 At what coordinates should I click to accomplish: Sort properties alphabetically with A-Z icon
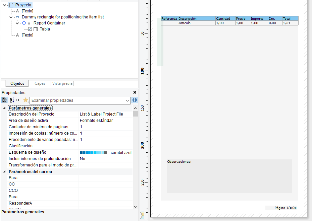click(x=12, y=100)
